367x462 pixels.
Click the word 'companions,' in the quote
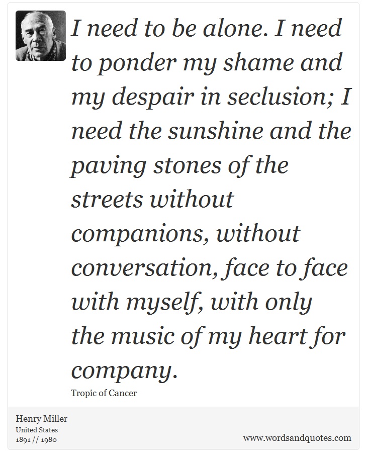pyautogui.click(x=141, y=234)
